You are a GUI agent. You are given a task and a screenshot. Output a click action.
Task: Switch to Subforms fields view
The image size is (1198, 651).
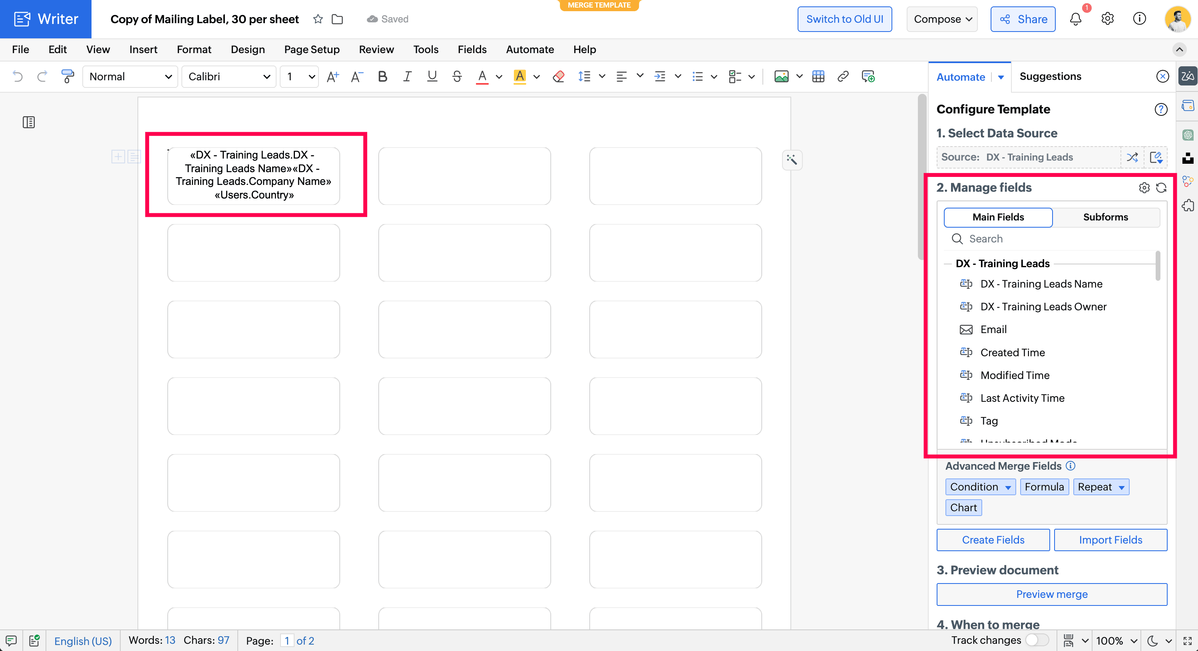pos(1105,217)
